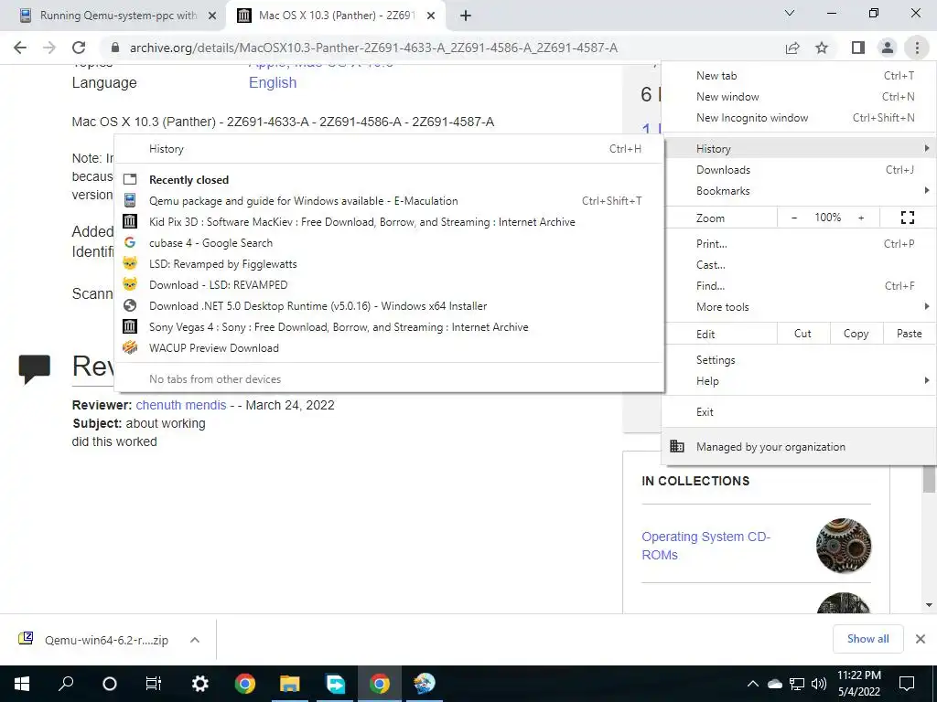Reopen Qemu package and guide E-Maculation tab

click(x=389, y=201)
